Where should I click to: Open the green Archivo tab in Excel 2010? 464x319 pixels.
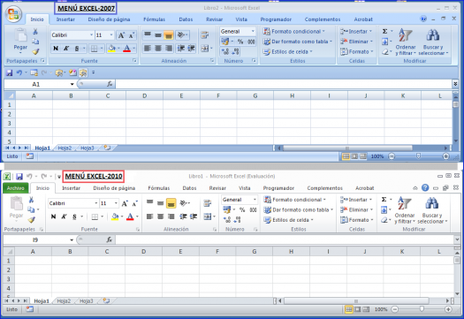pyautogui.click(x=15, y=188)
